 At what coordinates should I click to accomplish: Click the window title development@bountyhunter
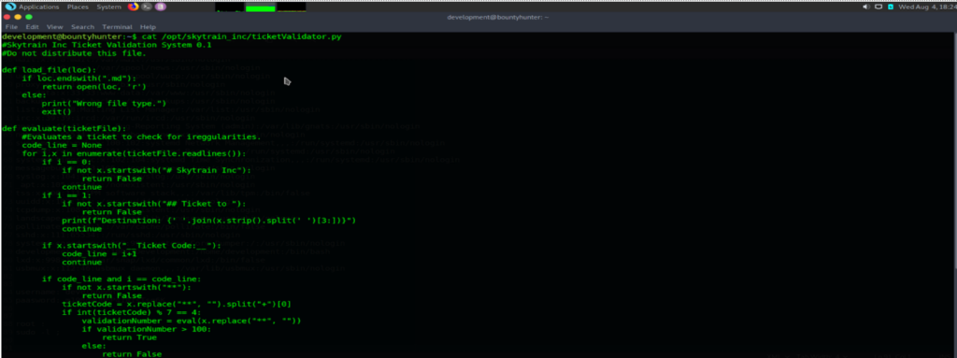coord(497,17)
